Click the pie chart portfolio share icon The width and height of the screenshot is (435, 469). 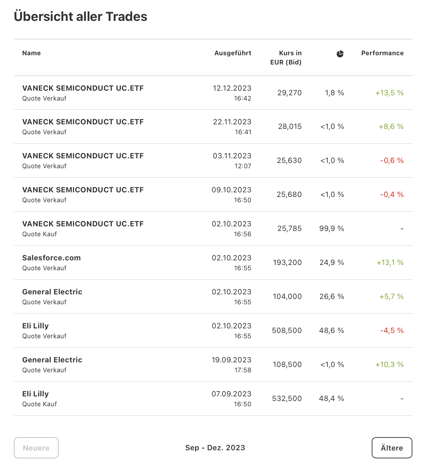pyautogui.click(x=340, y=54)
